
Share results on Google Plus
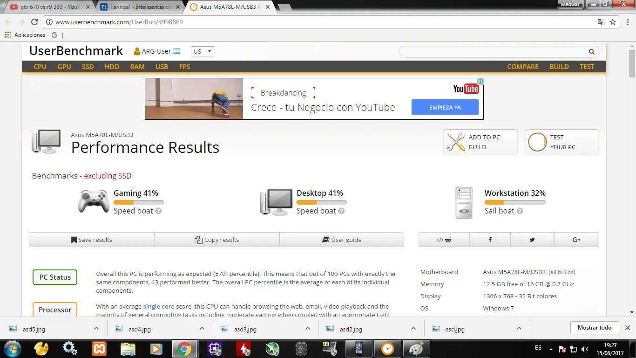click(x=576, y=240)
